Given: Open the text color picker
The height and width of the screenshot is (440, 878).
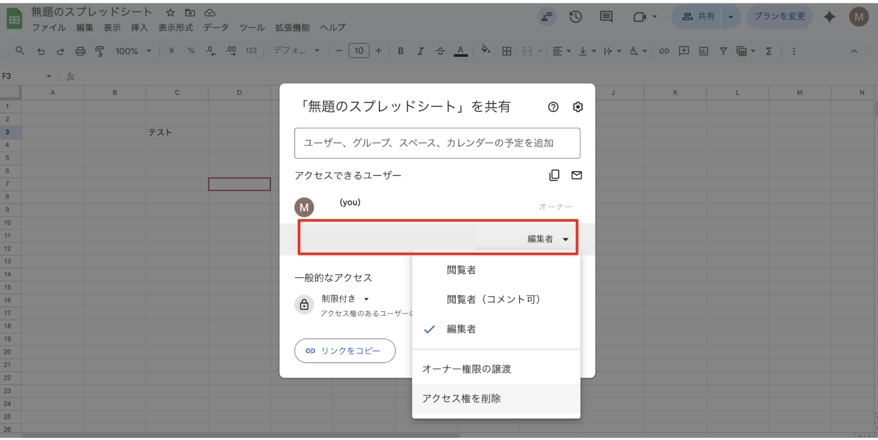Looking at the screenshot, I should click(460, 51).
